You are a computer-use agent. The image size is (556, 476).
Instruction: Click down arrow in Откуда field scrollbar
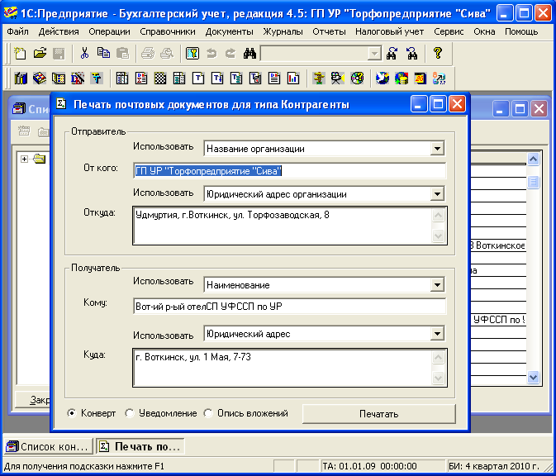click(439, 236)
